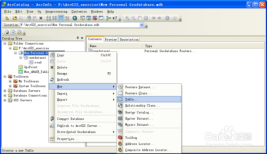Click the Validate Metadata icon

[7, 32]
